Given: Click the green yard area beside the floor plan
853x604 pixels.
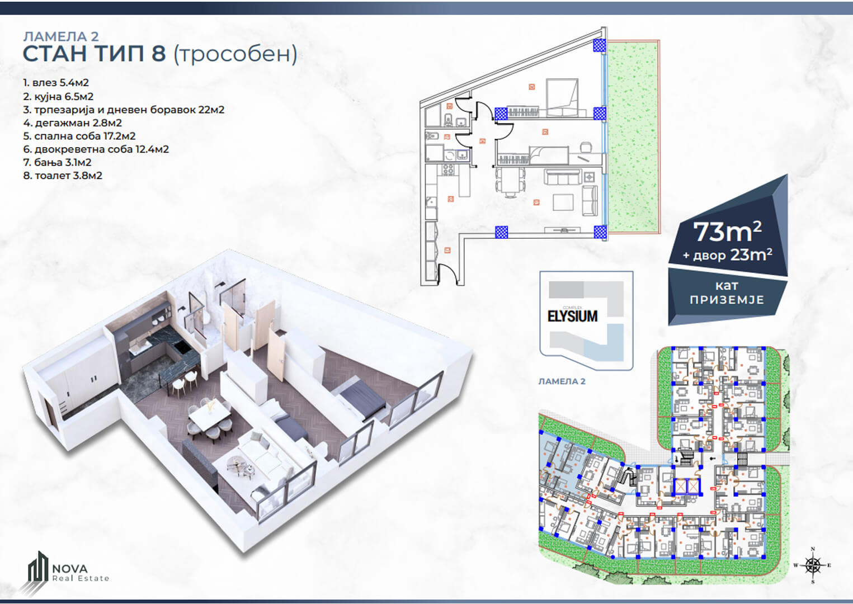Looking at the screenshot, I should (x=632, y=134).
